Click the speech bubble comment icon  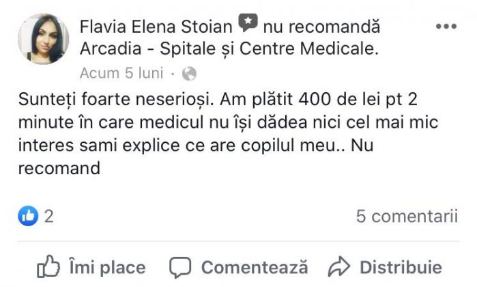coord(180,267)
